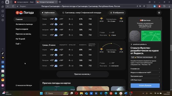
Task: Open О технологии Метеум link
Action: (x=24, y=85)
